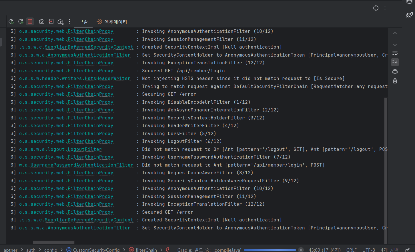Switch to the 콘솔 tab

[x=83, y=22]
